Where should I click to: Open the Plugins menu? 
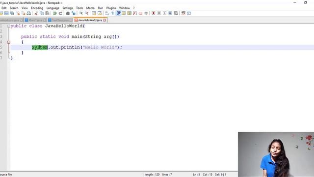click(x=111, y=8)
